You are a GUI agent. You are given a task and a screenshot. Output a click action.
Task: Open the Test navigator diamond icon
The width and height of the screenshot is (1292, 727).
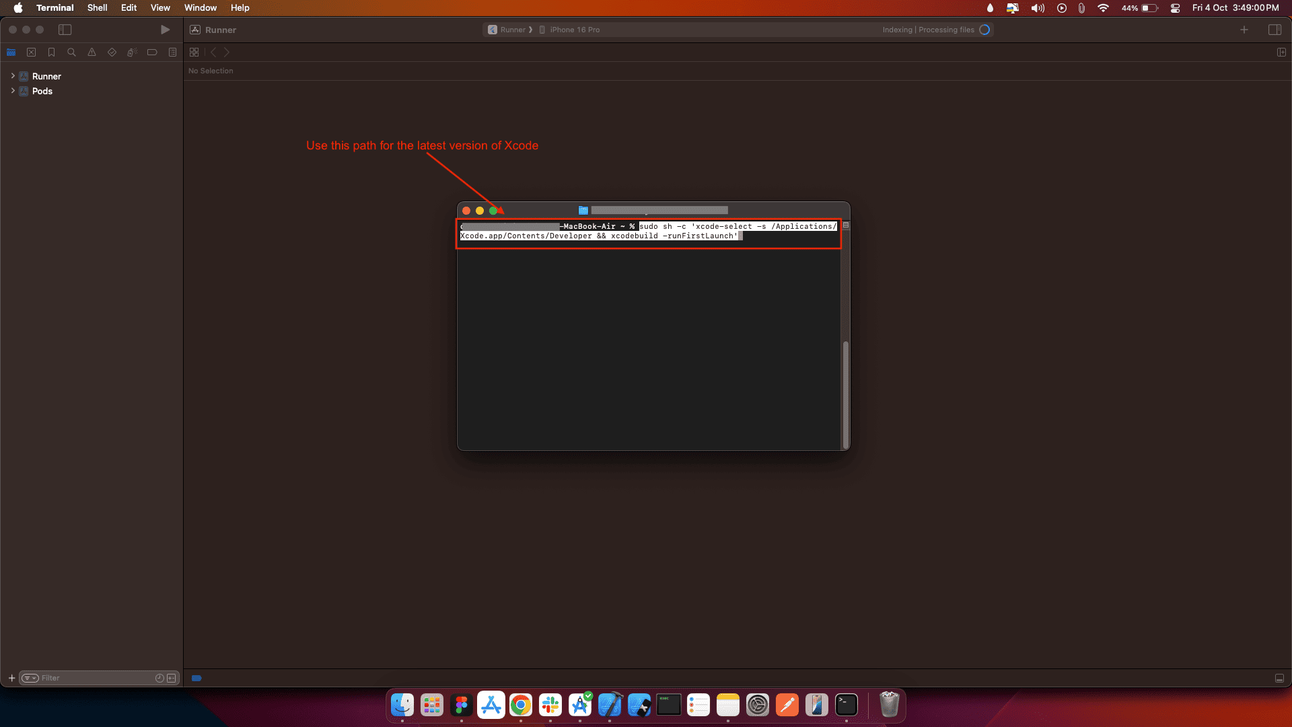click(x=112, y=53)
